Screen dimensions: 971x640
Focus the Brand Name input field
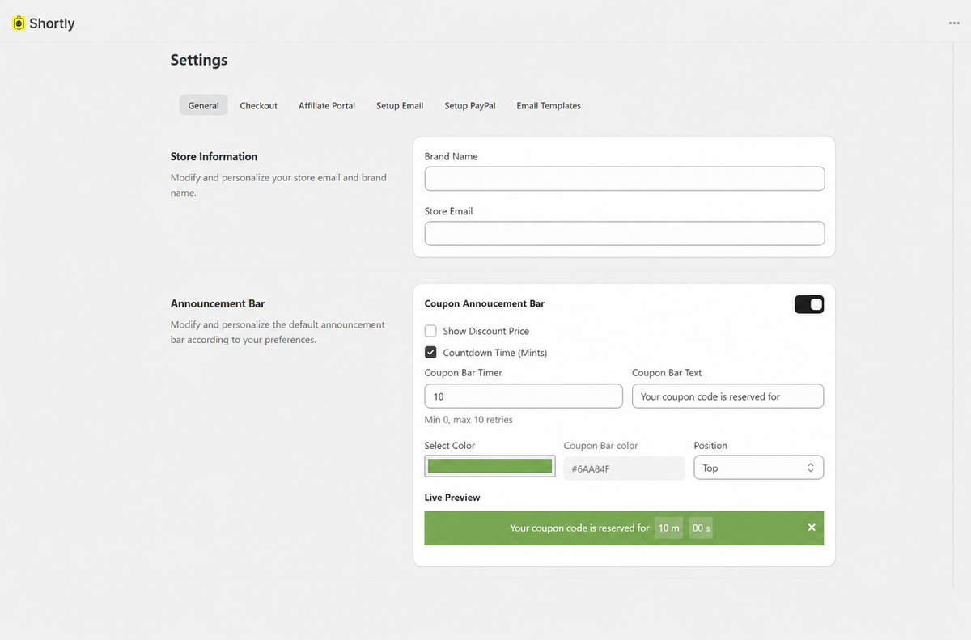(625, 179)
